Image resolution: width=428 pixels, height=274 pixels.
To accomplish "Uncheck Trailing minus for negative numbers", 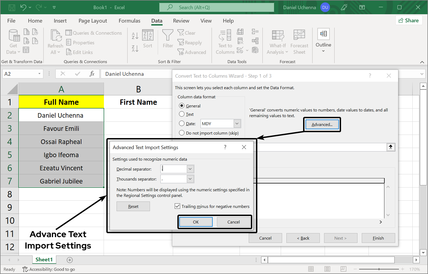I will click(177, 206).
